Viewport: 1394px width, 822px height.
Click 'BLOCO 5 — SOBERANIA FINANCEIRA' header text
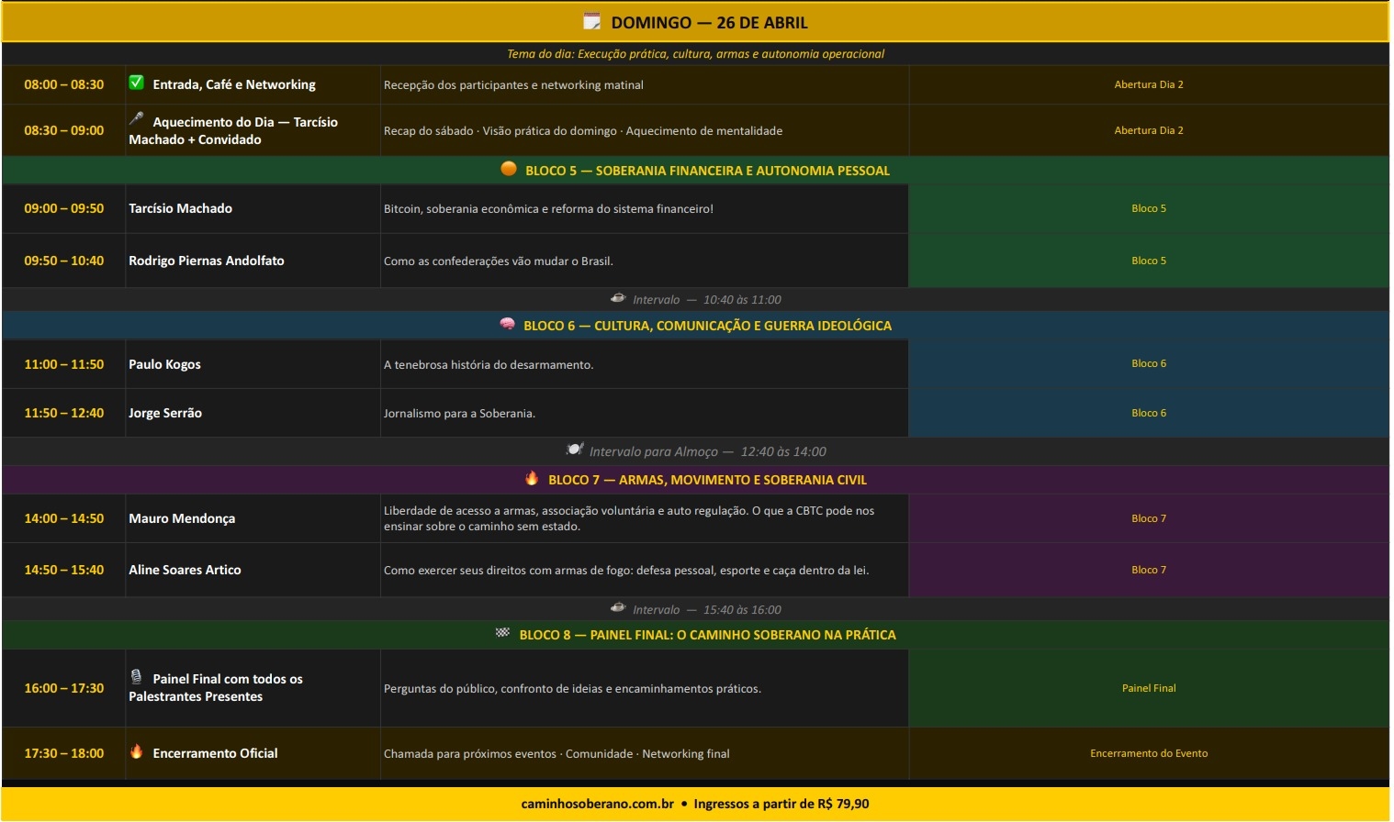coord(708,171)
